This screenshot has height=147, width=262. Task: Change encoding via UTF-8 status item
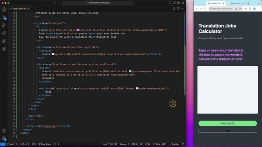134,144
